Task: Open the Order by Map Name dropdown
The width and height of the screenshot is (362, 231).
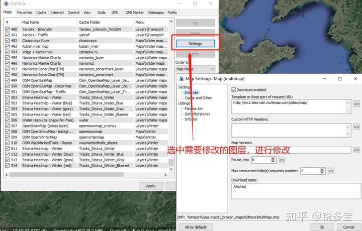Action: tap(195, 69)
